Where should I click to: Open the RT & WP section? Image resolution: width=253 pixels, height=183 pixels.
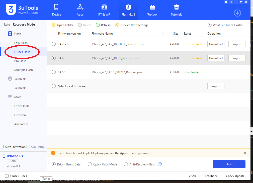(x=104, y=10)
